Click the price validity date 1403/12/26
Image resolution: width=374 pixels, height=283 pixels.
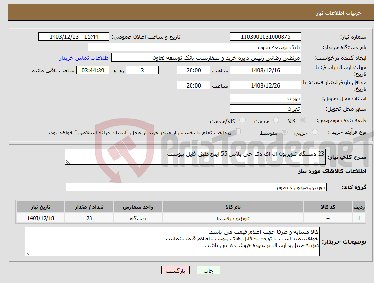point(265,85)
